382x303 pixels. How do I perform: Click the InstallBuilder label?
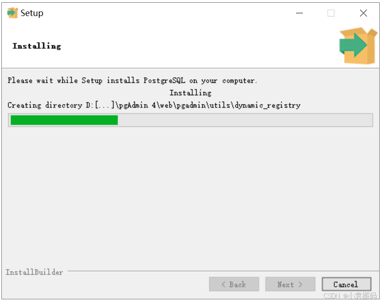[x=34, y=272]
